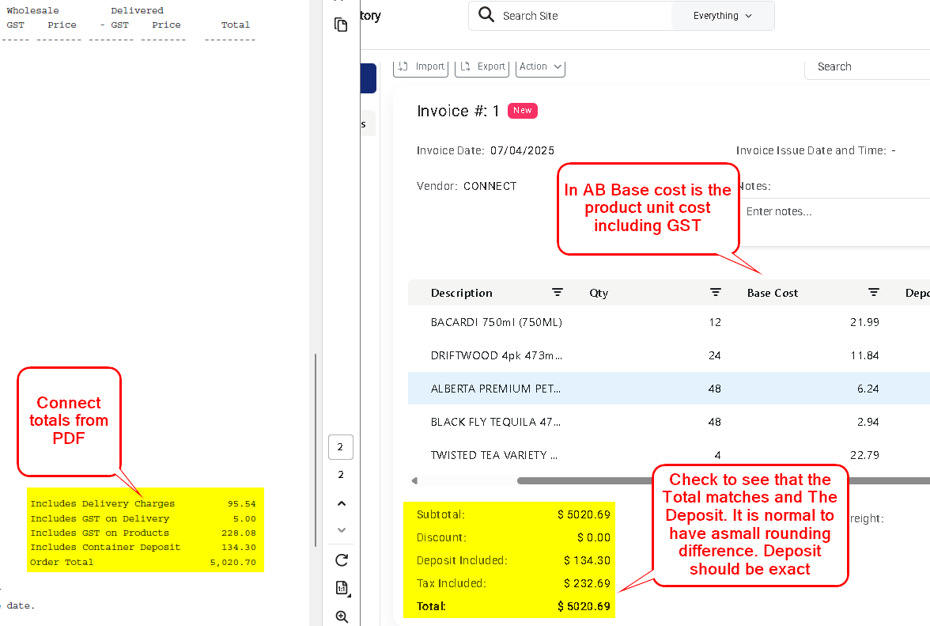Click the Export button
The height and width of the screenshot is (626, 930).
(482, 66)
